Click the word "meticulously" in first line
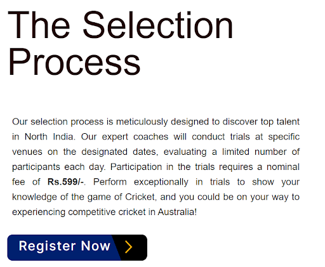This screenshot has width=325, height=267. point(142,122)
